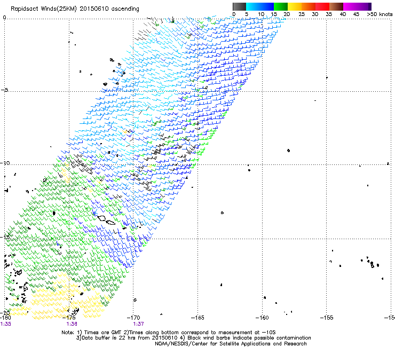This screenshot has width=395, height=347.
Task: Click the gray 0-5 knots color segment
Action: coord(239,6)
